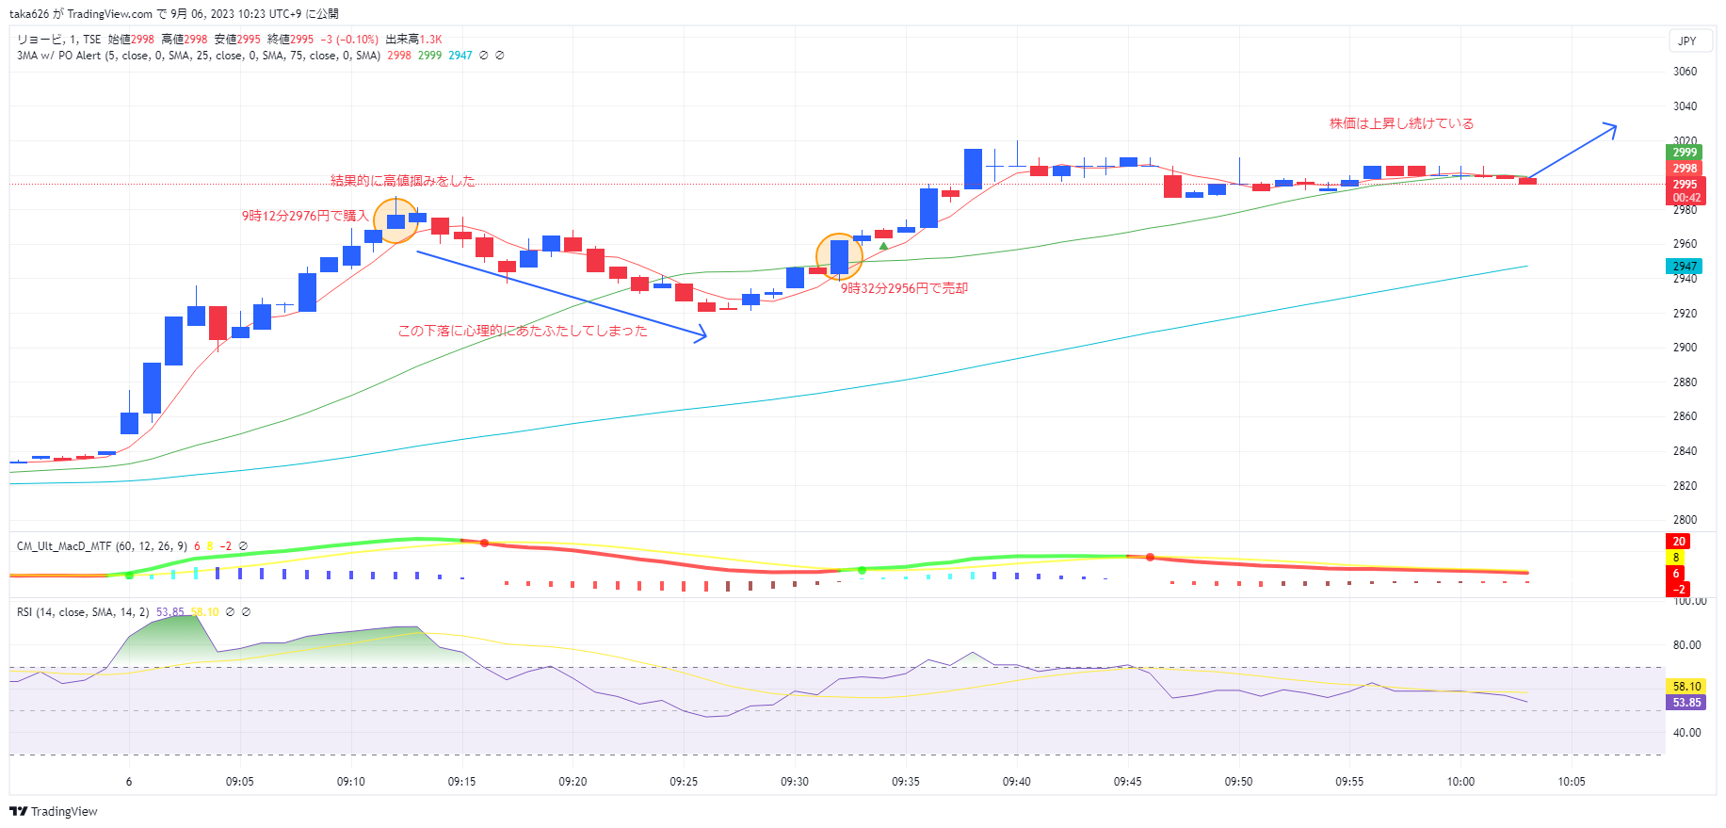Click the TradingView.com text in the header

(109, 14)
